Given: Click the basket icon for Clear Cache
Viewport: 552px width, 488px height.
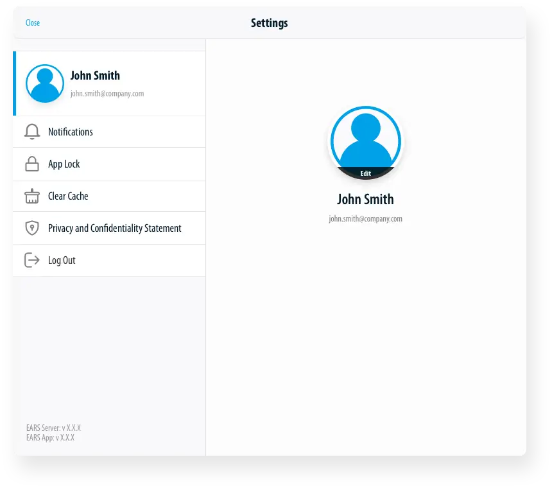Looking at the screenshot, I should pos(32,196).
